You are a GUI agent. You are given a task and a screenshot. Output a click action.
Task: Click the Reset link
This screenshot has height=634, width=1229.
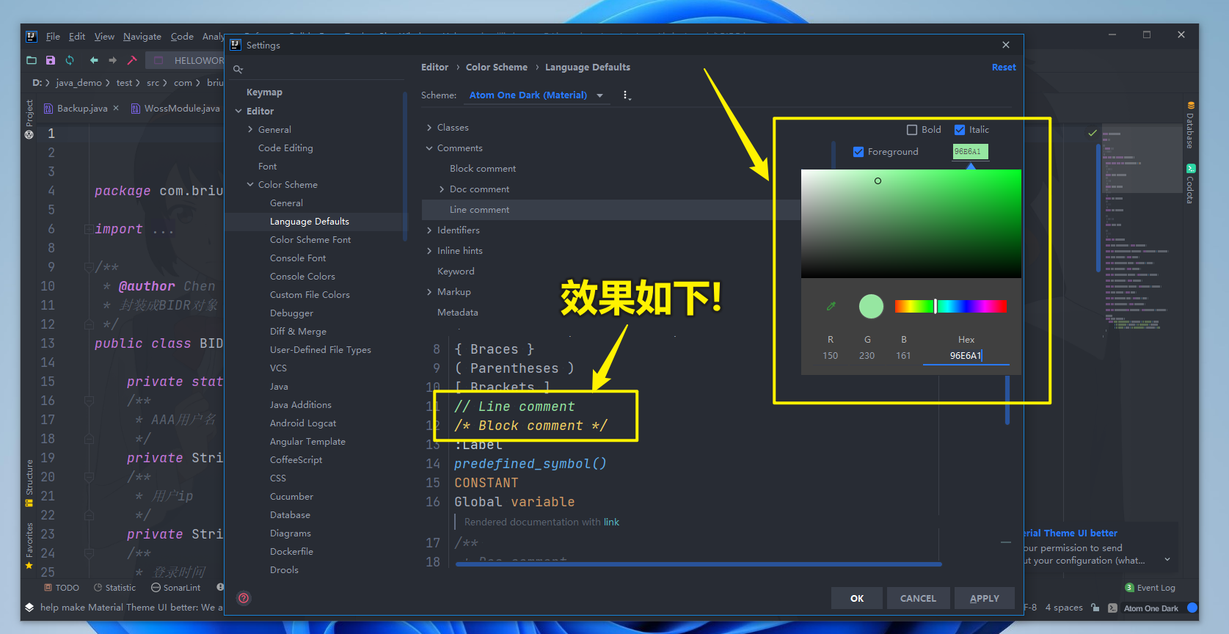pos(1004,68)
